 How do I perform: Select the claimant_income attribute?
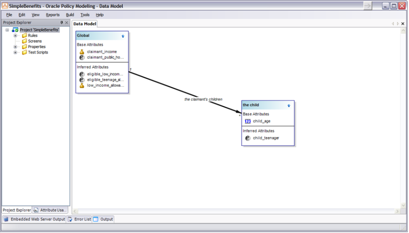click(102, 52)
